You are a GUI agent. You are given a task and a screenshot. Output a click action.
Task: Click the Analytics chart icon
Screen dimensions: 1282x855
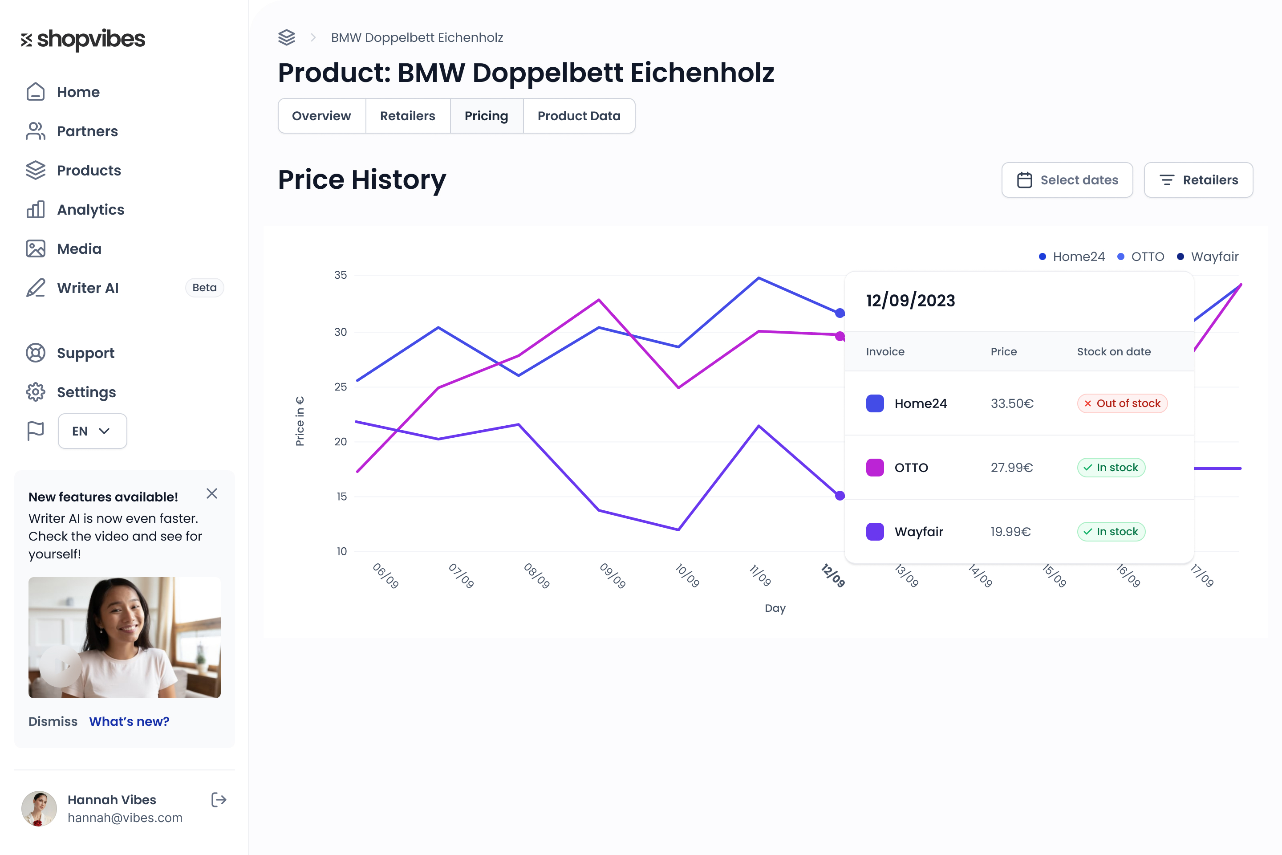pyautogui.click(x=36, y=209)
